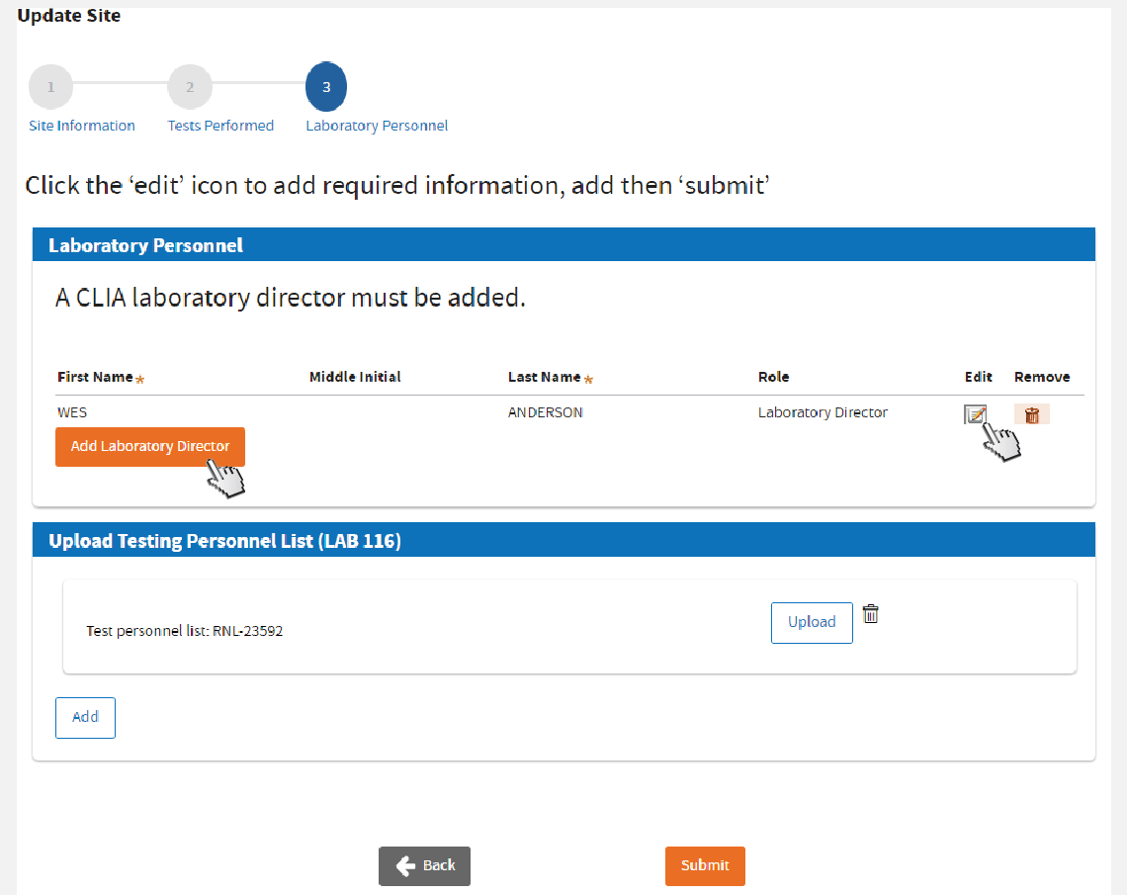Screen dimensions: 1127x895
Task: Click the edit icon for Wes Anderson
Action: click(975, 414)
